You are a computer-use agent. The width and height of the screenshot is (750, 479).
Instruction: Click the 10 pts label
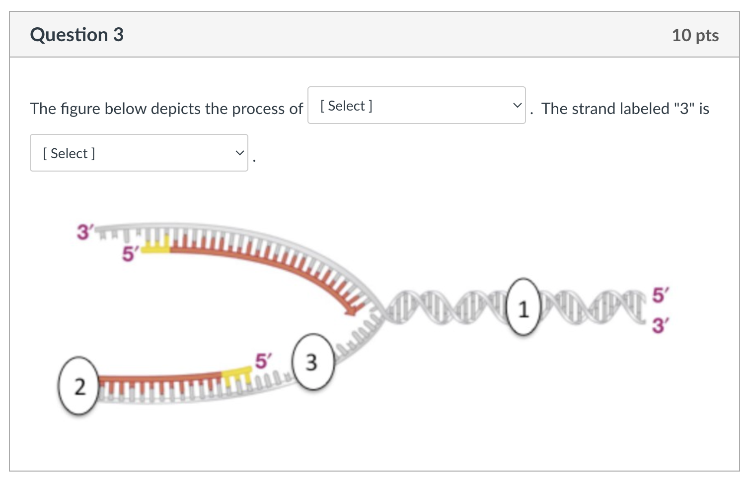pos(695,35)
